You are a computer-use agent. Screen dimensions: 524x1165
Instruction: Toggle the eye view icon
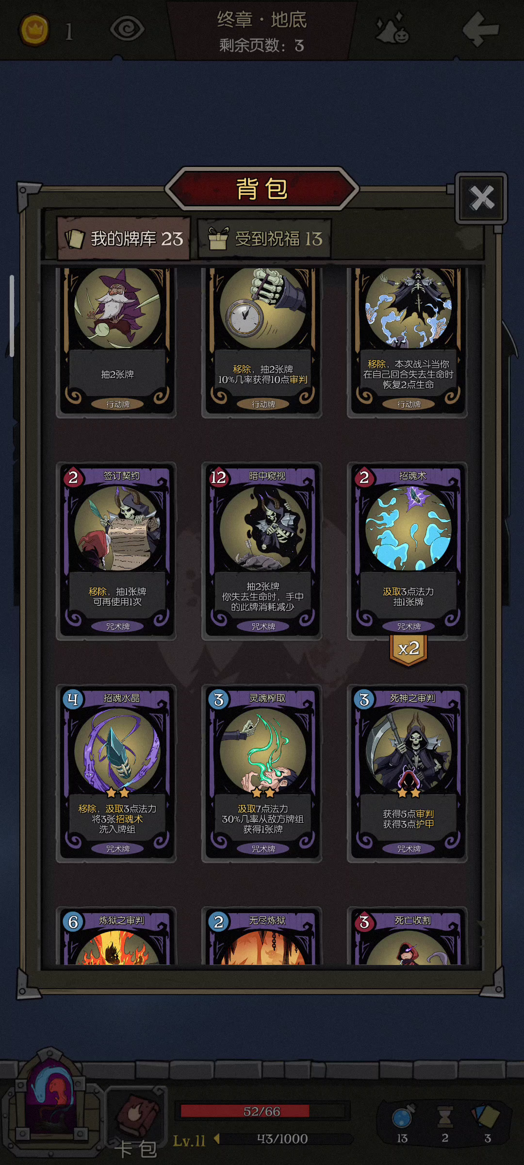pos(127,29)
